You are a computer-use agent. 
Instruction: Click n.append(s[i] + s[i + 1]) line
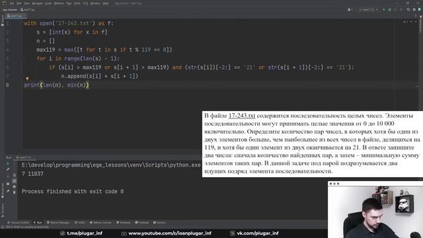coord(100,76)
